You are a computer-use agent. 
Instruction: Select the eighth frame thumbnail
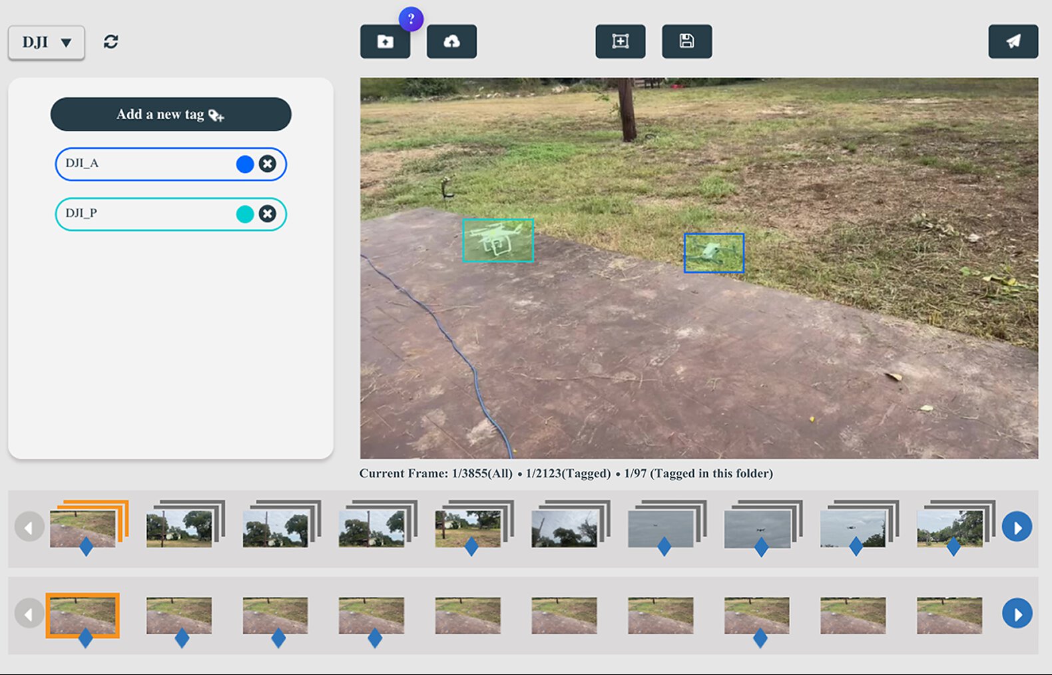pos(757,615)
